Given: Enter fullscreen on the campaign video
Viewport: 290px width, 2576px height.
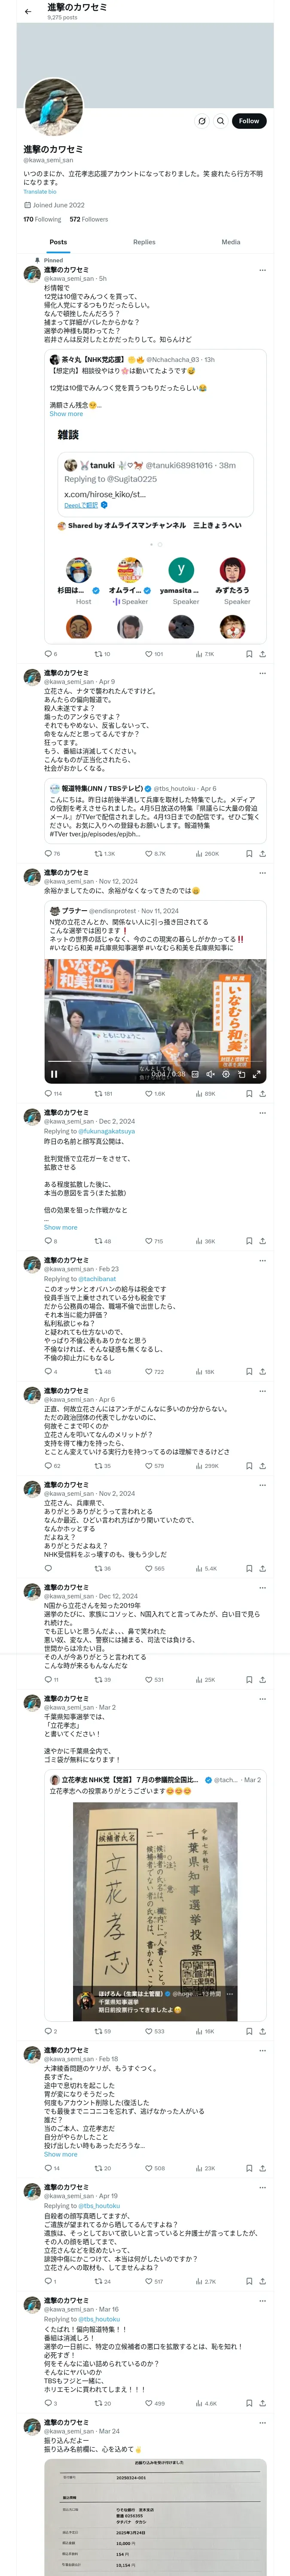Looking at the screenshot, I should pyautogui.click(x=256, y=1074).
